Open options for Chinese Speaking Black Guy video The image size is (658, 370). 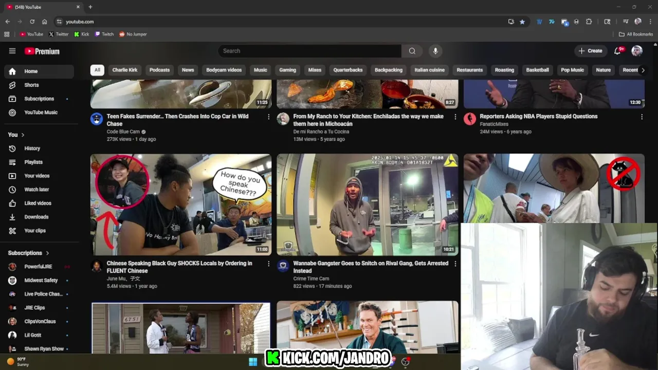(268, 264)
